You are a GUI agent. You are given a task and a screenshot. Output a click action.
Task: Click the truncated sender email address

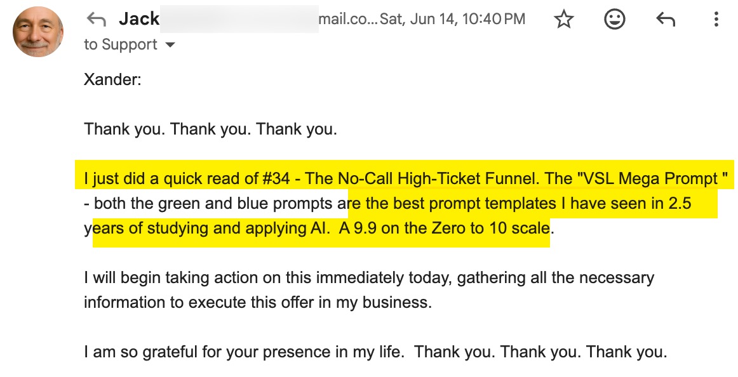pyautogui.click(x=348, y=20)
